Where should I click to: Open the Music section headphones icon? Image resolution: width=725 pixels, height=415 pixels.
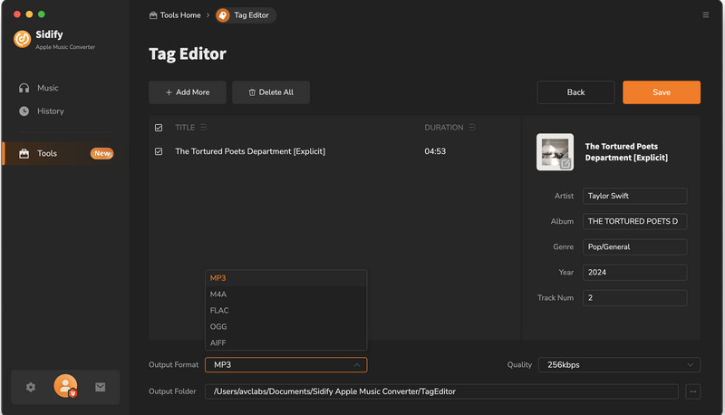pos(24,88)
